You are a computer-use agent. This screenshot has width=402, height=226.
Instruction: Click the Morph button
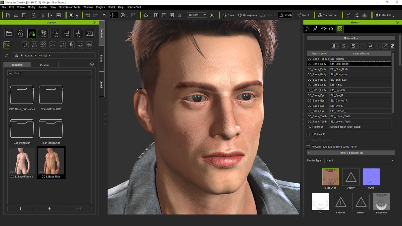(x=303, y=15)
